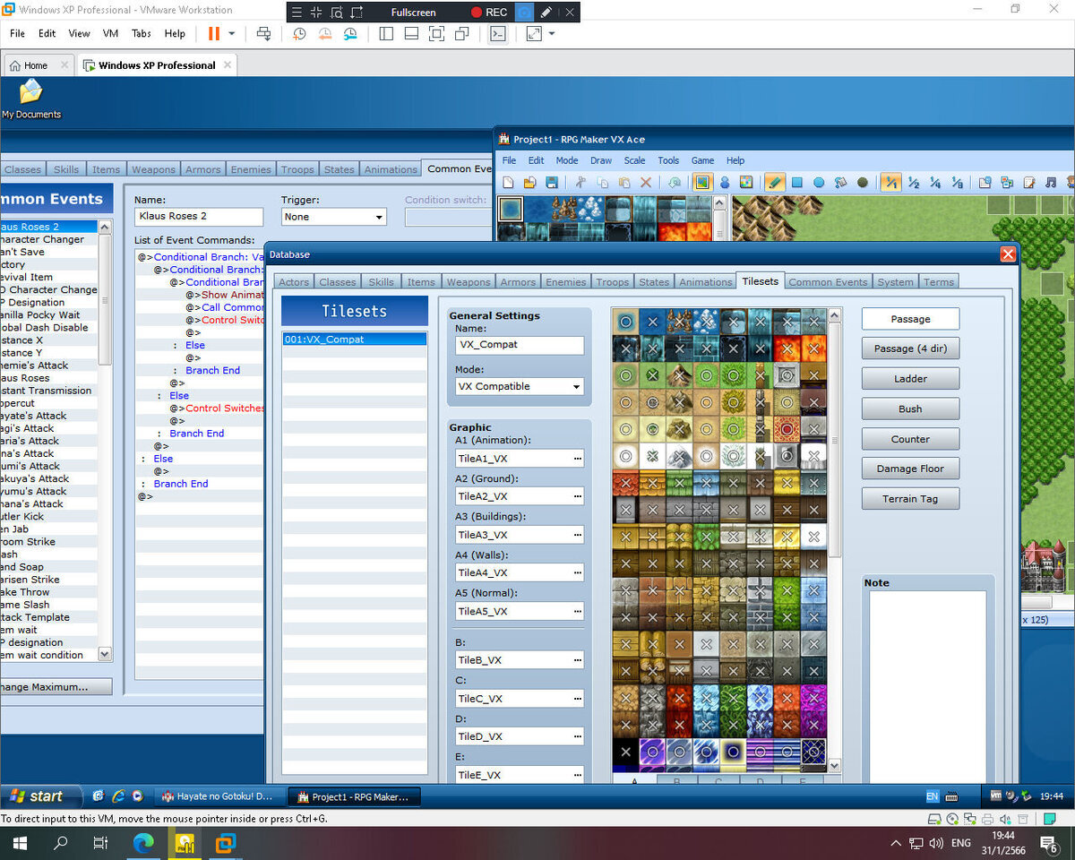Click the Counter button
The image size is (1075, 860).
910,439
